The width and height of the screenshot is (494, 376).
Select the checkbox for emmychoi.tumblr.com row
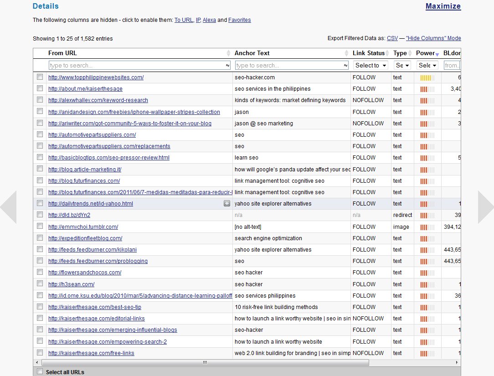pyautogui.click(x=40, y=227)
